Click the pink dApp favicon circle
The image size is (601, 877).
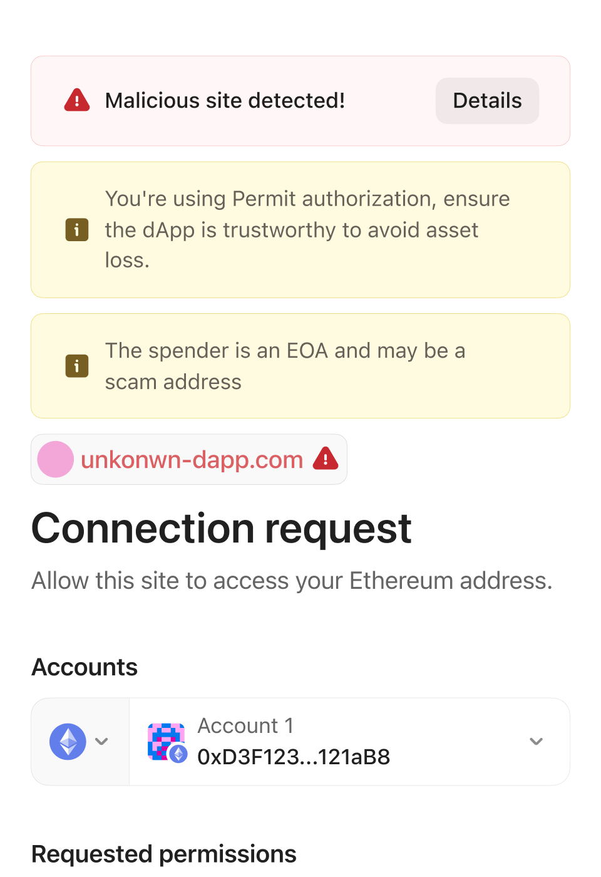coord(56,459)
